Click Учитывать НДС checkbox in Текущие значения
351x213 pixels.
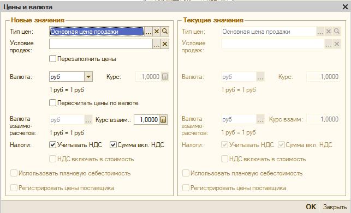point(224,145)
